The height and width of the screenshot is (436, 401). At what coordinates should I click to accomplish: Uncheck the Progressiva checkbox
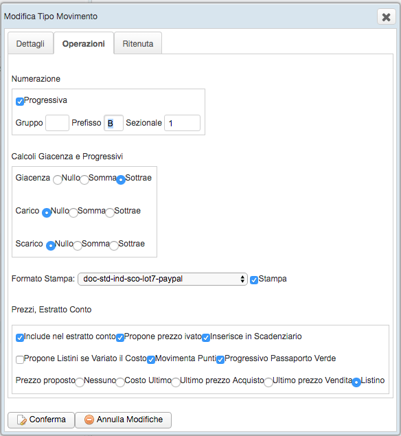(20, 102)
